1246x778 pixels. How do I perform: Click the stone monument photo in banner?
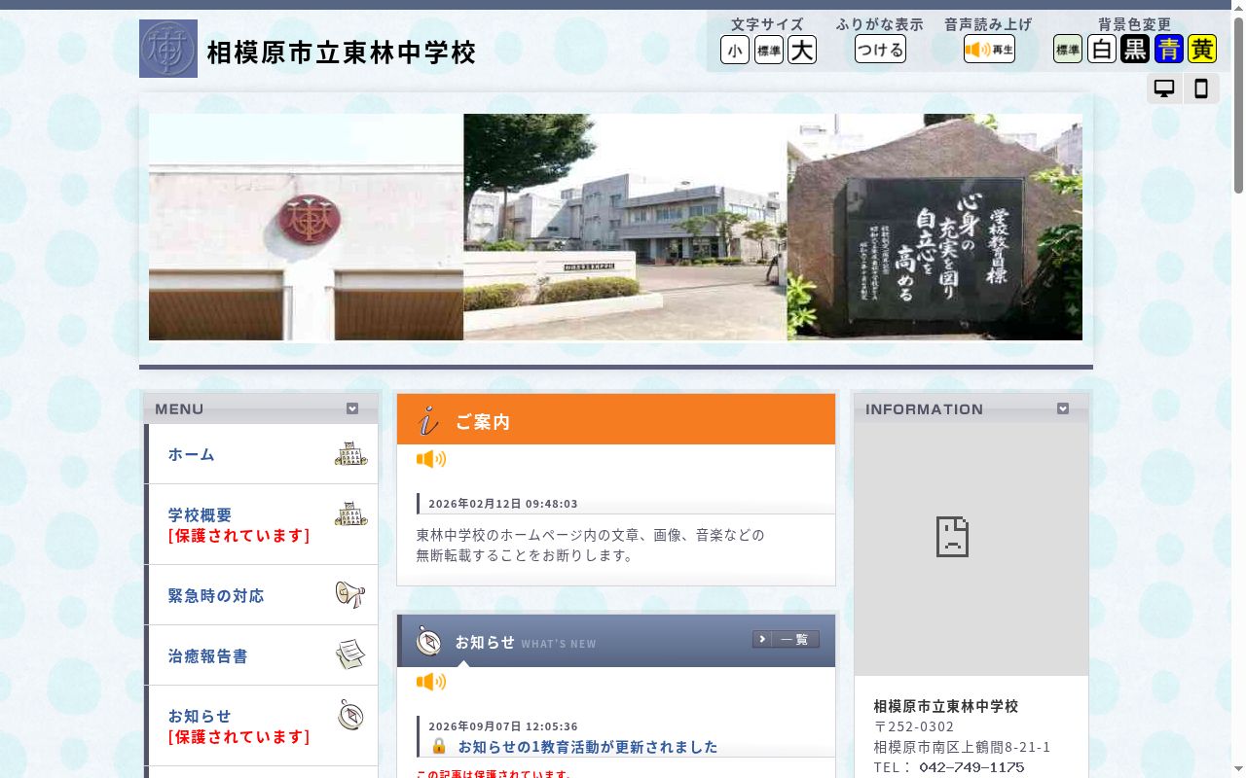point(934,227)
